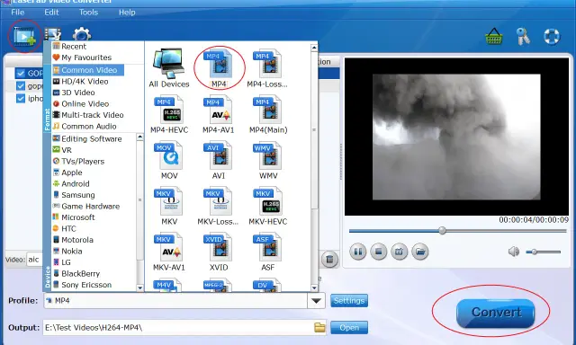
Task: Pause the preview playback
Action: [x=358, y=252]
